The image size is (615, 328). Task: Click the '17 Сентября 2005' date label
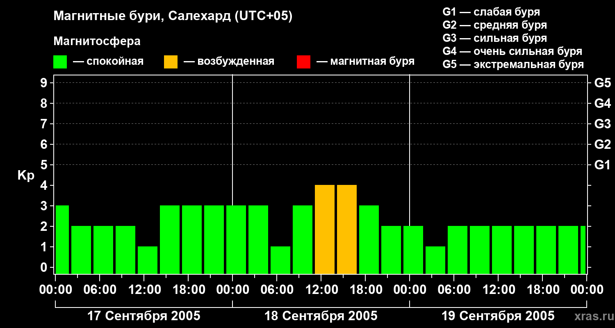pyautogui.click(x=144, y=316)
